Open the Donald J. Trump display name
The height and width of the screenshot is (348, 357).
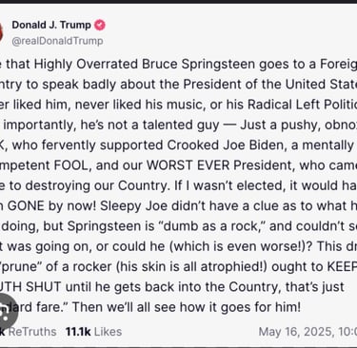click(x=51, y=25)
